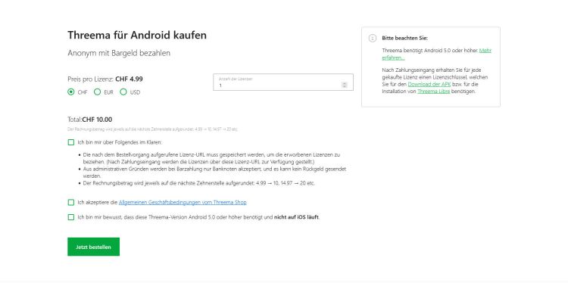Click the Jetzt bestellen button
The height and width of the screenshot is (283, 568).
pyautogui.click(x=93, y=247)
